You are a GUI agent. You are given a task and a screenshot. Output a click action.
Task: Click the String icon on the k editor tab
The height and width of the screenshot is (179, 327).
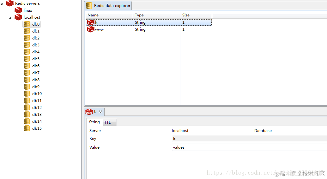(89, 112)
